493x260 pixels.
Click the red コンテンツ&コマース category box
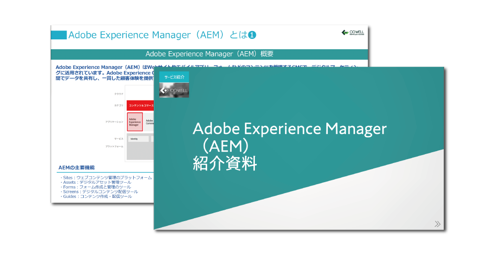(140, 105)
